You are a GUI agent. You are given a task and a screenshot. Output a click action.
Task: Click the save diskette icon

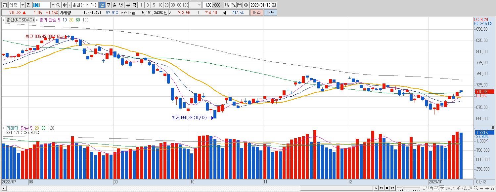pos(240,5)
